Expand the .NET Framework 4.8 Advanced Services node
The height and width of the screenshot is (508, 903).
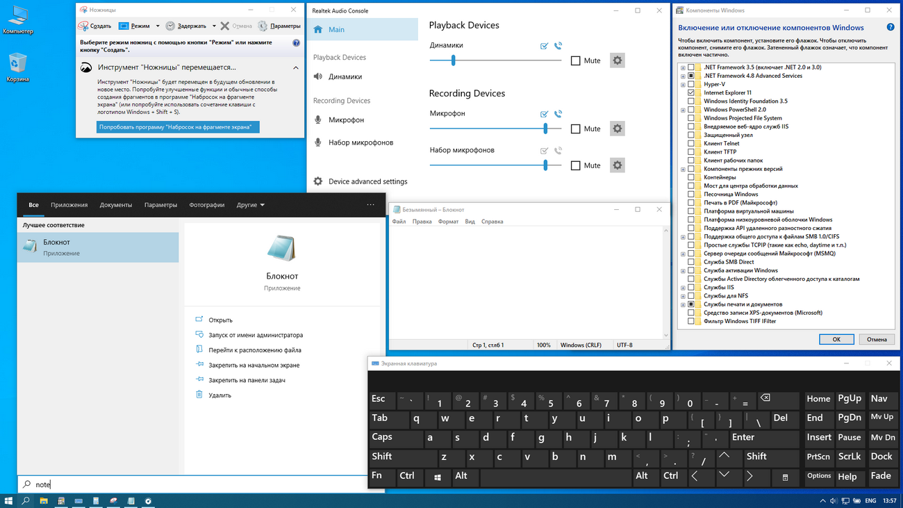[683, 76]
